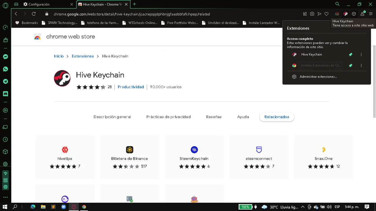
Task: Reload the current page
Action: [x=34, y=14]
